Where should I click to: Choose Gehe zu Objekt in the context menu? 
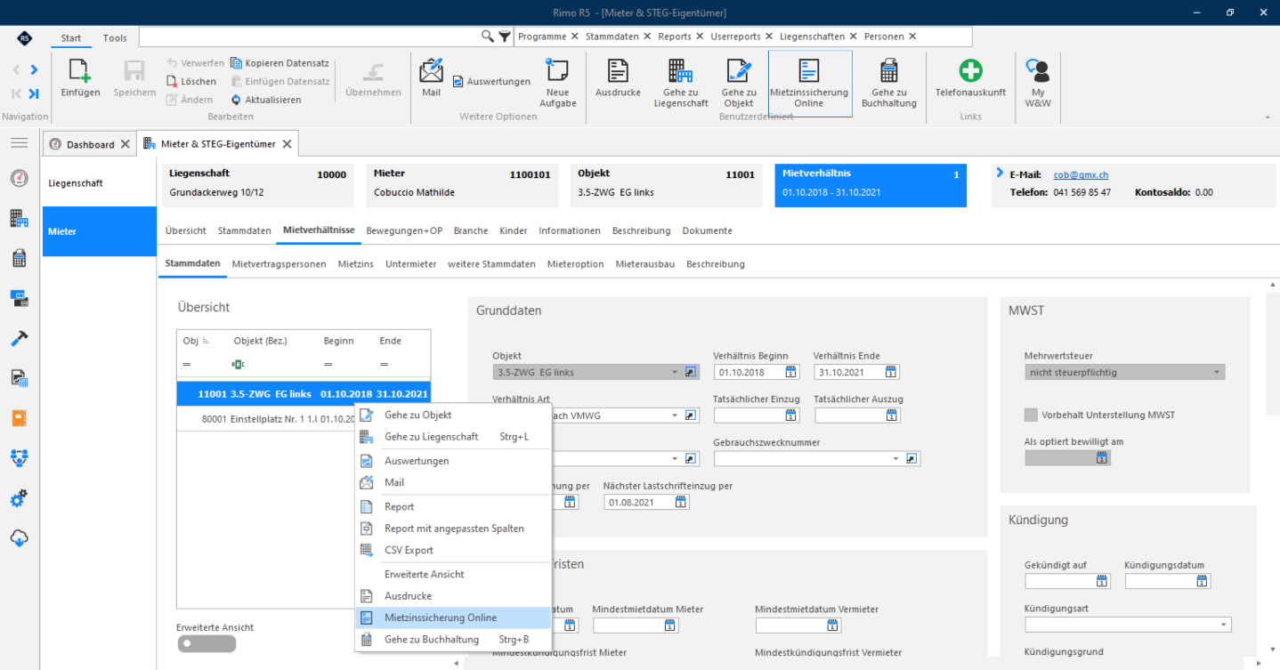(x=453, y=415)
